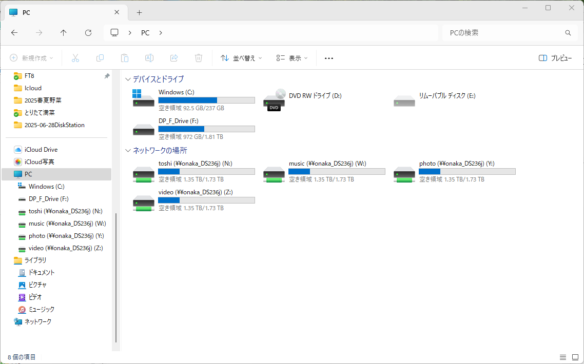Image resolution: width=584 pixels, height=364 pixels.
Task: Select the PC tab
Action: pos(66,13)
